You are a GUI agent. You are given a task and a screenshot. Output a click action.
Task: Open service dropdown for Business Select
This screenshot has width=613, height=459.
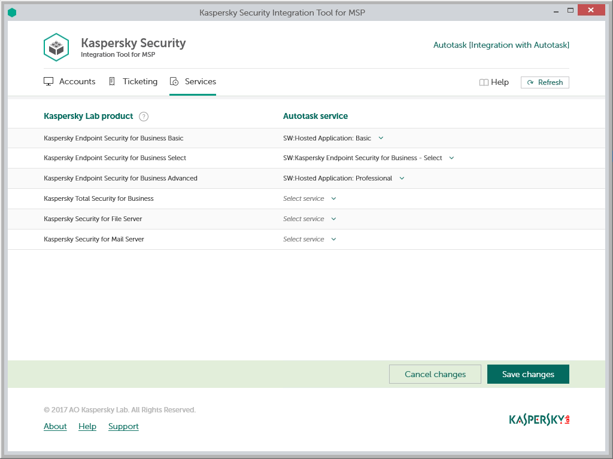(451, 158)
